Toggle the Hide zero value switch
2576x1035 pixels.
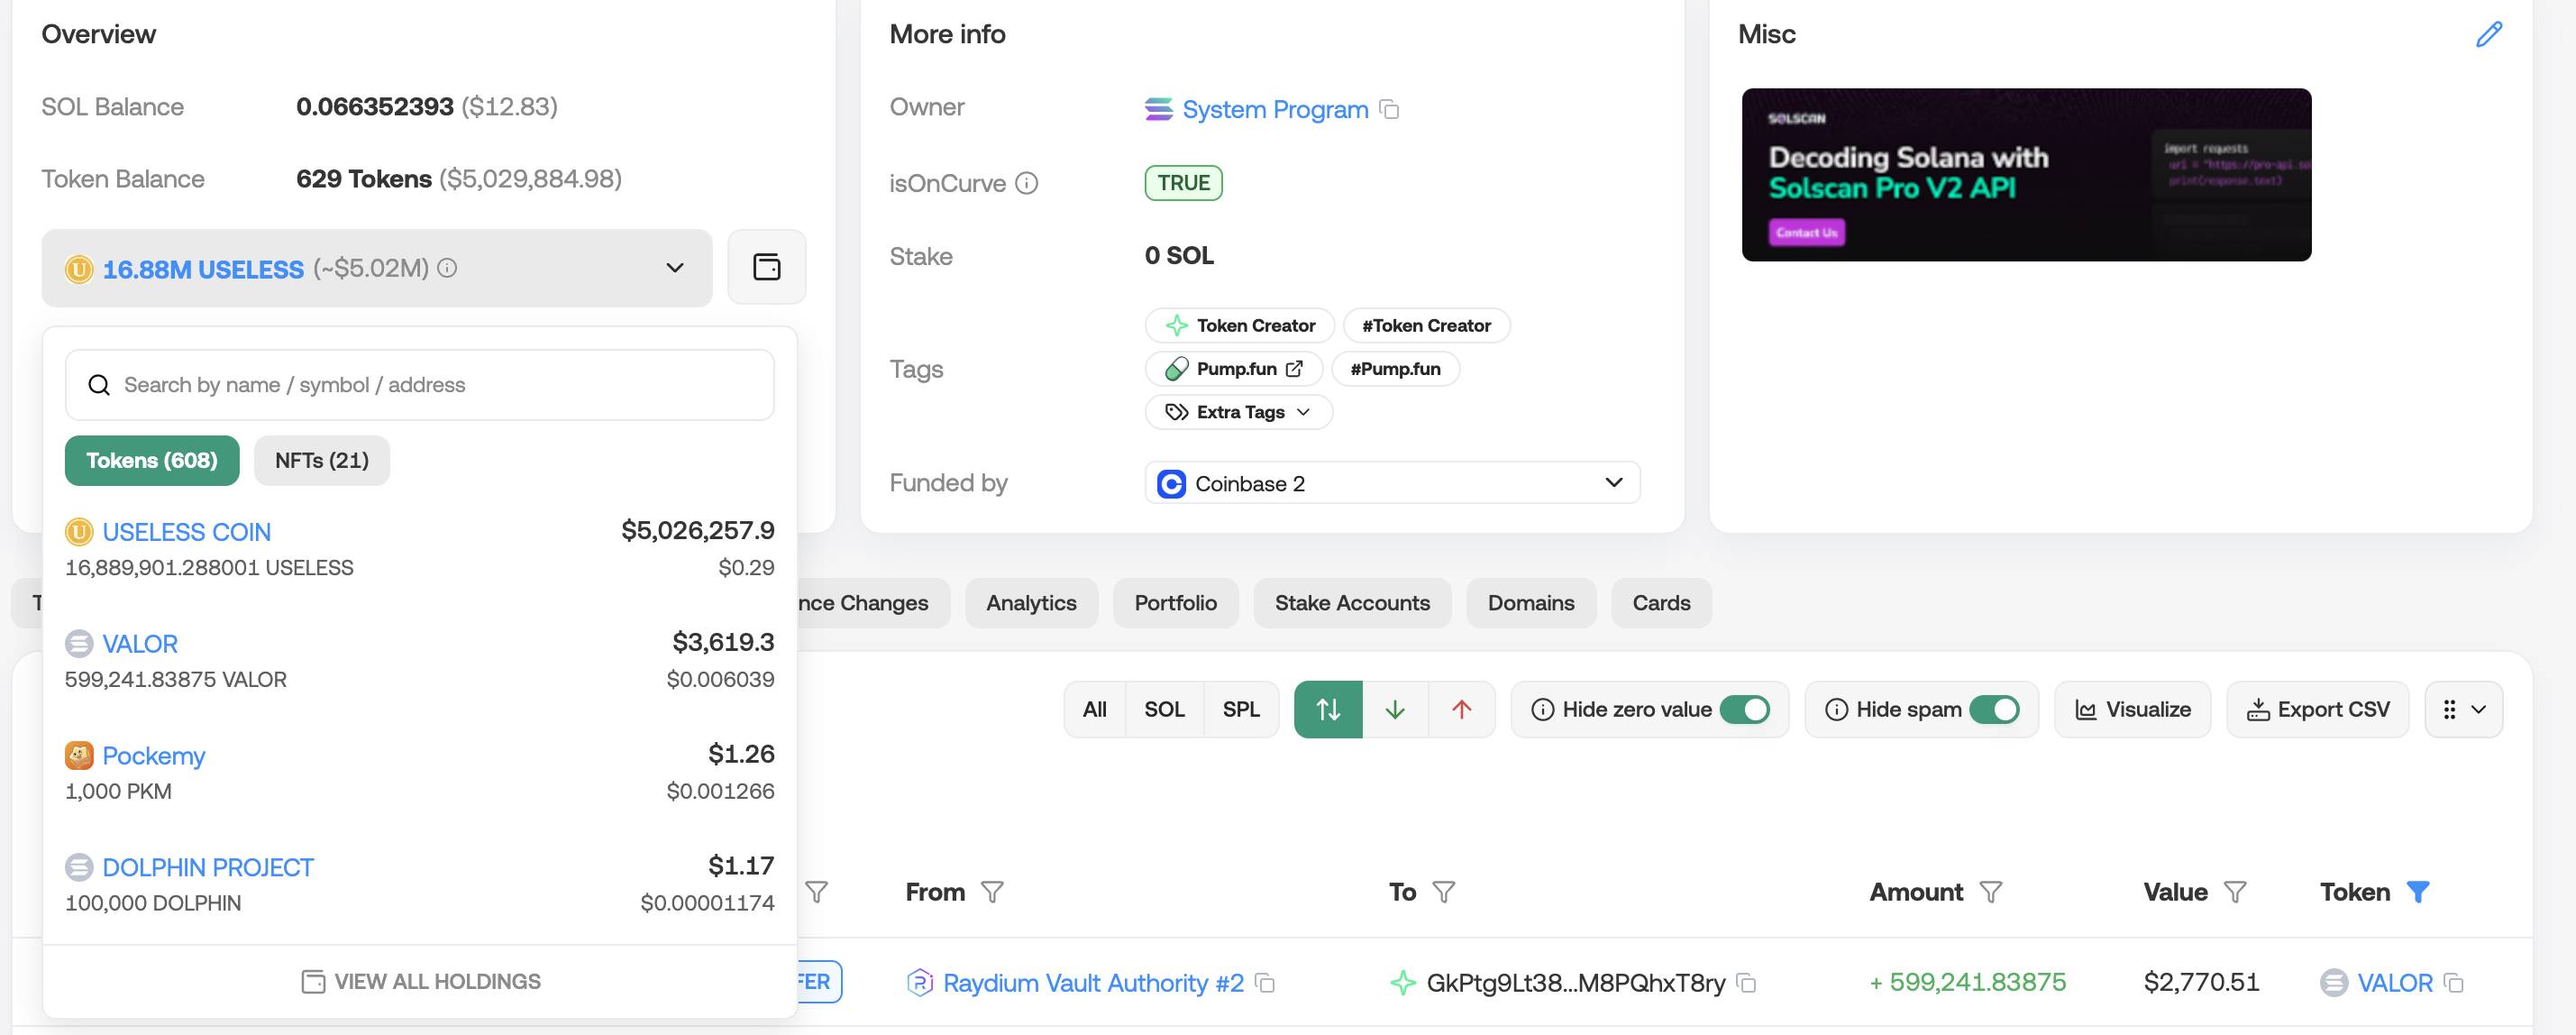(x=1745, y=709)
